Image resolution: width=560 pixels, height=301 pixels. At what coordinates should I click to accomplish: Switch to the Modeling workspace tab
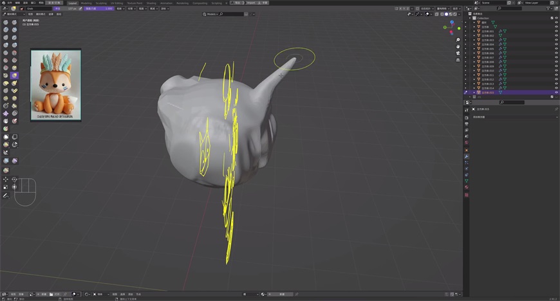(x=86, y=3)
